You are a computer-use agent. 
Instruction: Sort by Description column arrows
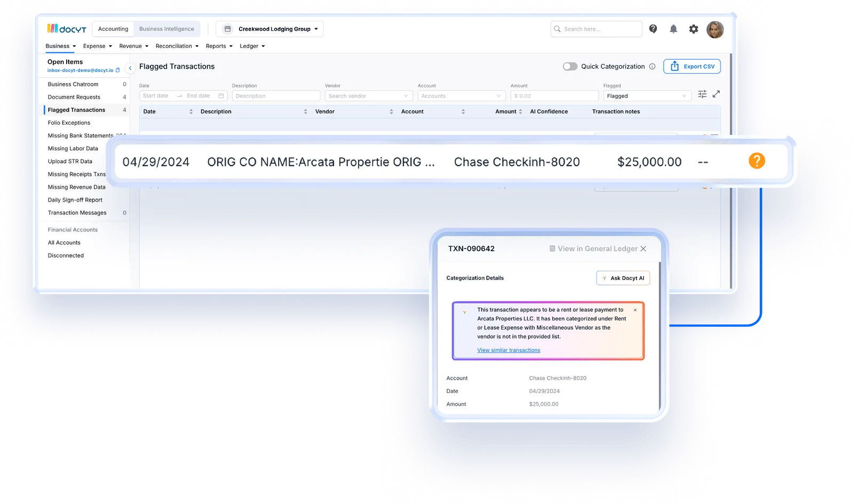(305, 111)
